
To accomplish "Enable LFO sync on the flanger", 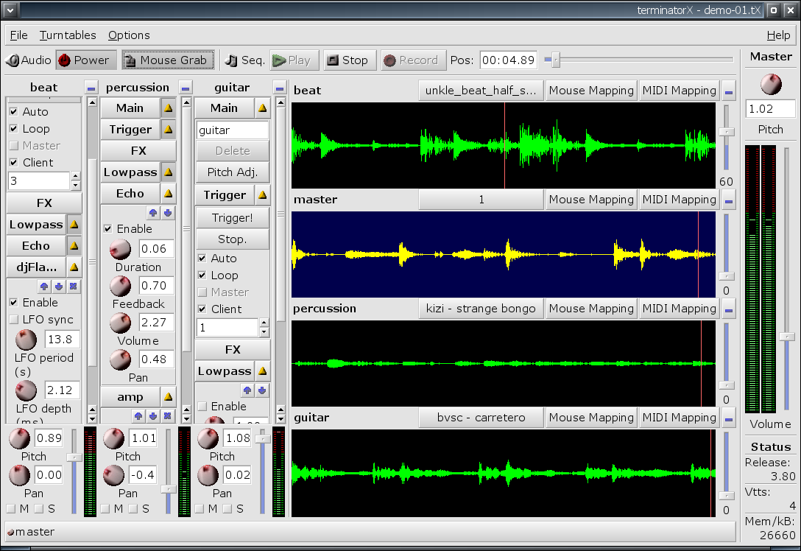I will [14, 320].
